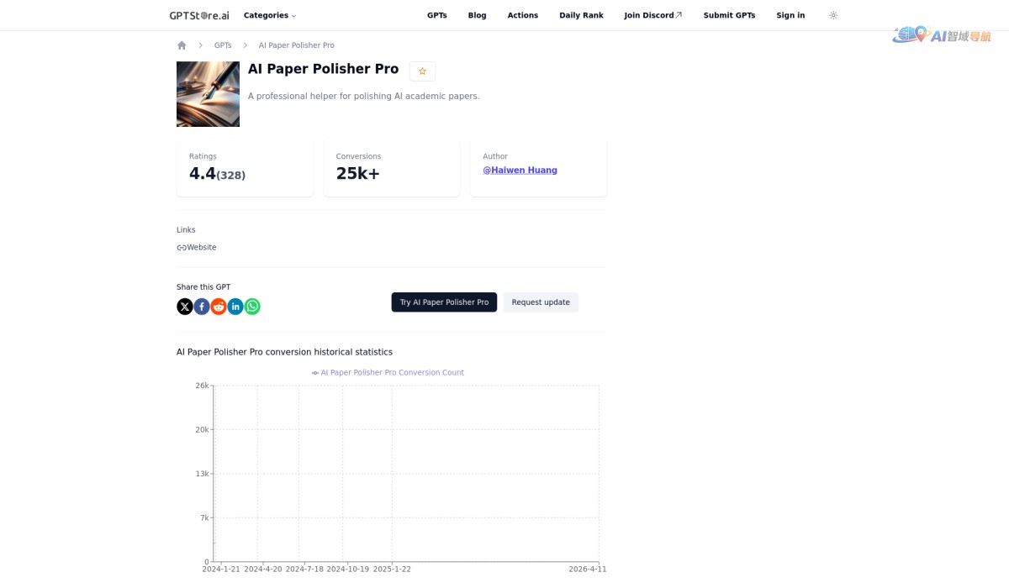The height and width of the screenshot is (588, 1009).
Task: Navigate to the Blog section
Action: (477, 14)
